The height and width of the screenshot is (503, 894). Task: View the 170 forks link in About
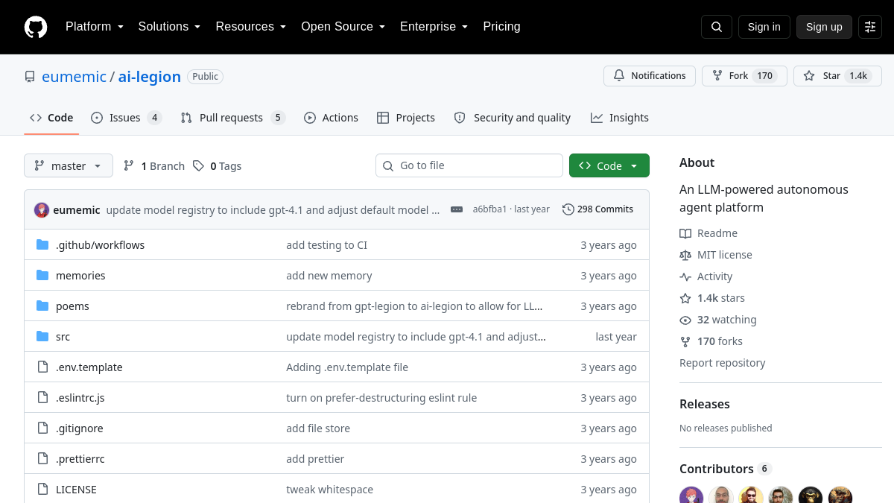[x=711, y=341]
